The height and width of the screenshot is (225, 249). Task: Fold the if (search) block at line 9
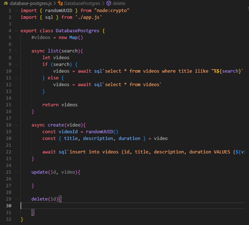17,64
